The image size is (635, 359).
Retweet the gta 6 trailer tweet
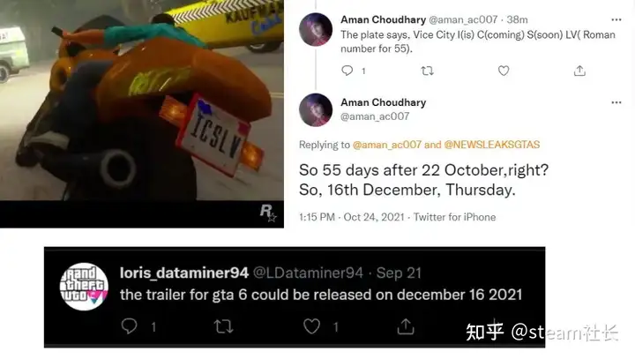(223, 326)
